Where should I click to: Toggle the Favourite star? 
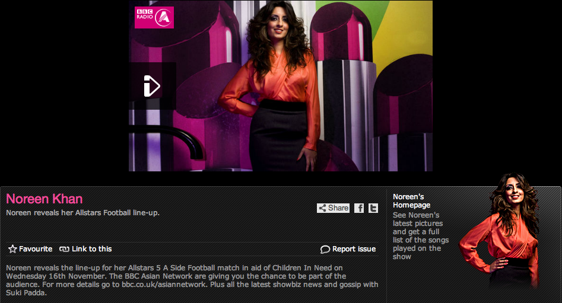coord(12,249)
